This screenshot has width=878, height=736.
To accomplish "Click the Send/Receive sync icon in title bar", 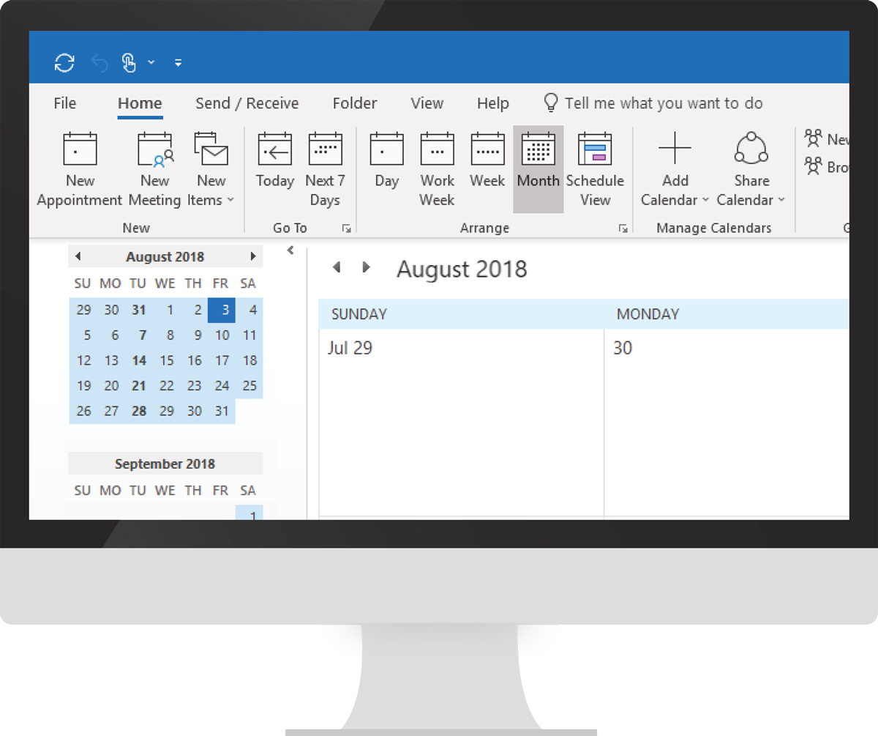I will (64, 63).
